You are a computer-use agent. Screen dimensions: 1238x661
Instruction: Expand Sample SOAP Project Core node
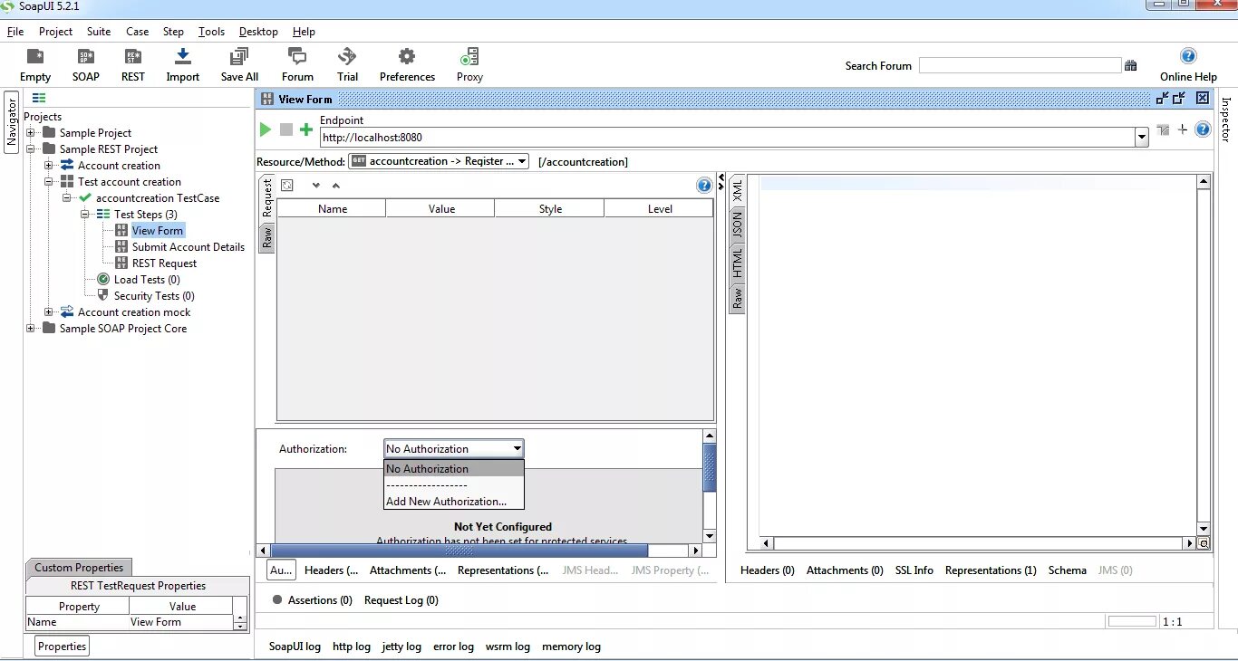click(31, 329)
